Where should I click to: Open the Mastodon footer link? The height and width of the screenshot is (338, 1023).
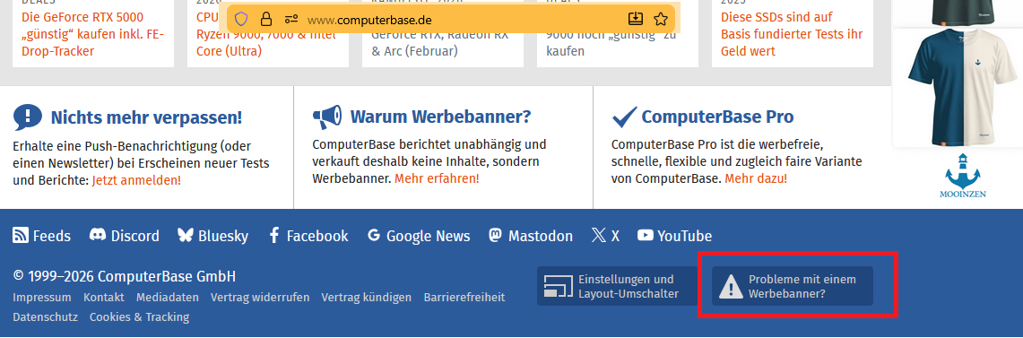[x=531, y=236]
